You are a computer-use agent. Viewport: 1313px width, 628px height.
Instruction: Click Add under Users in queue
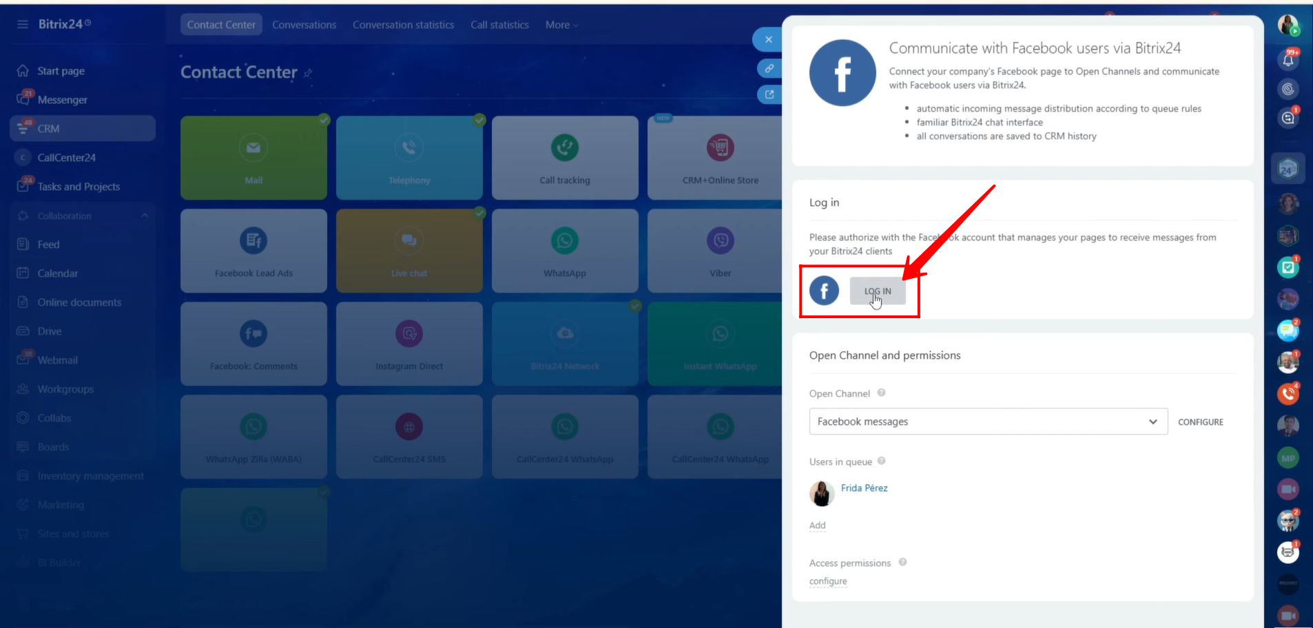[x=817, y=525]
